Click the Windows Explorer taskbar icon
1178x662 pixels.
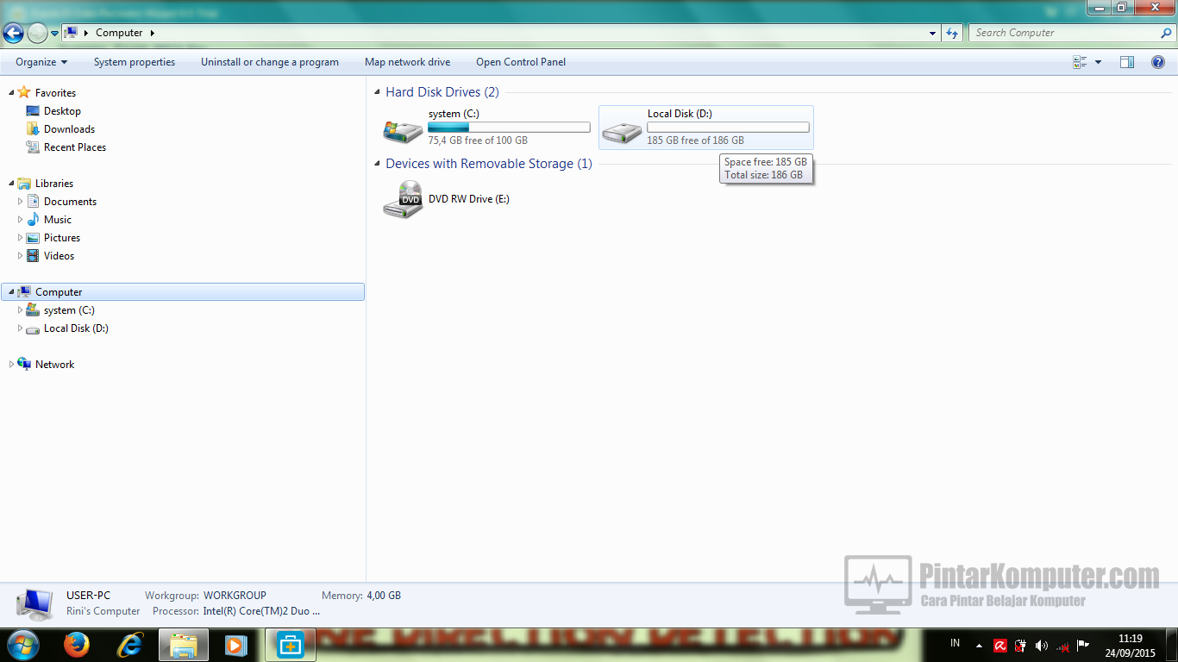coord(183,644)
